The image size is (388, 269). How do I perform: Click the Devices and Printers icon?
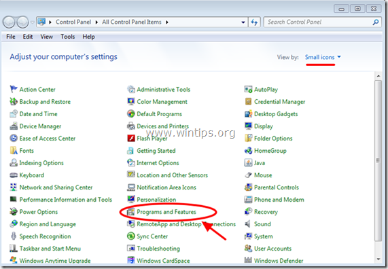click(x=131, y=126)
